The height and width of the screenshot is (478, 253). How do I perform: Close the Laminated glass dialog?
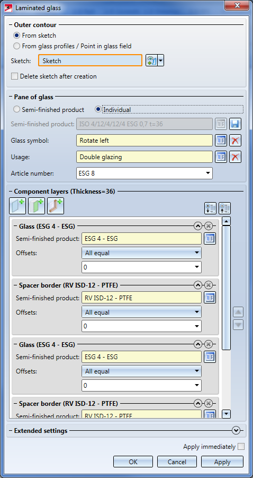click(238, 6)
